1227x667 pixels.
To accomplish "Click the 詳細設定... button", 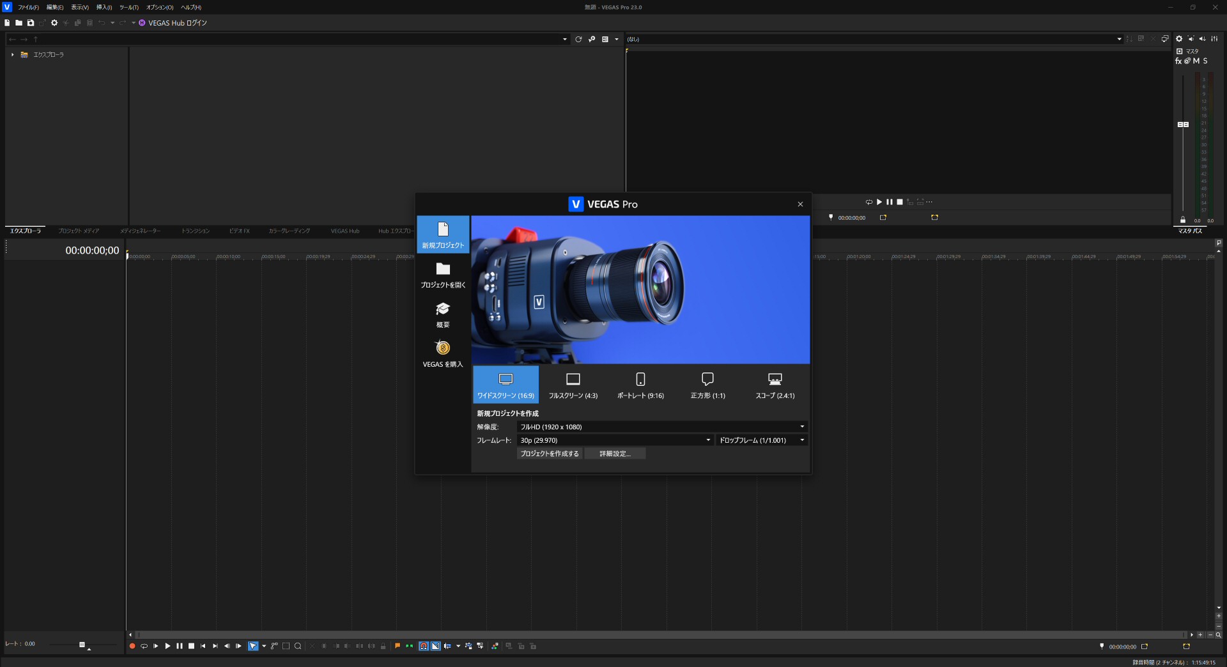I will [615, 454].
